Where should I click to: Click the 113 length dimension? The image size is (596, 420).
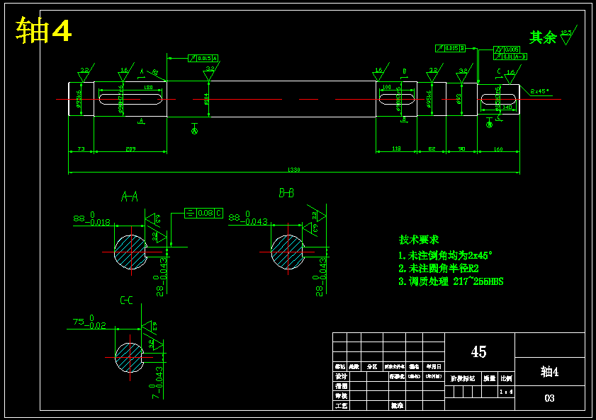(x=396, y=148)
